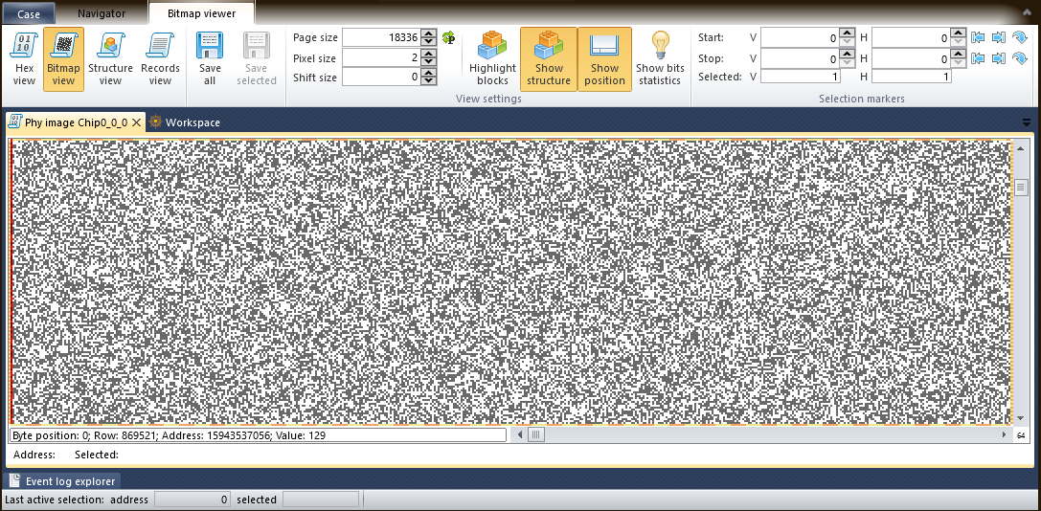1041x511 pixels.
Task: Select the Bitmap viewer ribbon tab
Action: [x=201, y=13]
